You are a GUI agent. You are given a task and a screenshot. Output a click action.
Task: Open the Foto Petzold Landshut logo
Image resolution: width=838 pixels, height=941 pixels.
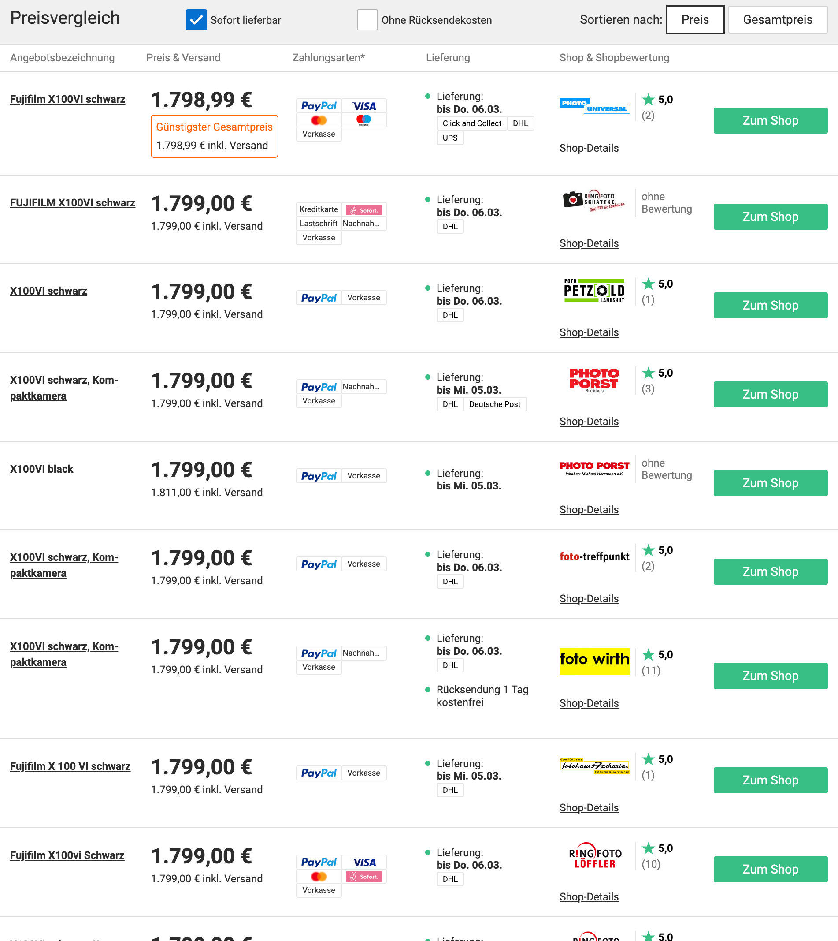[594, 290]
